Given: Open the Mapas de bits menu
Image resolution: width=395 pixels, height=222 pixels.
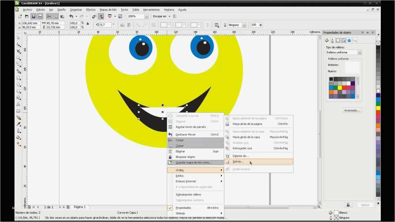Looking at the screenshot, I should [108, 10].
